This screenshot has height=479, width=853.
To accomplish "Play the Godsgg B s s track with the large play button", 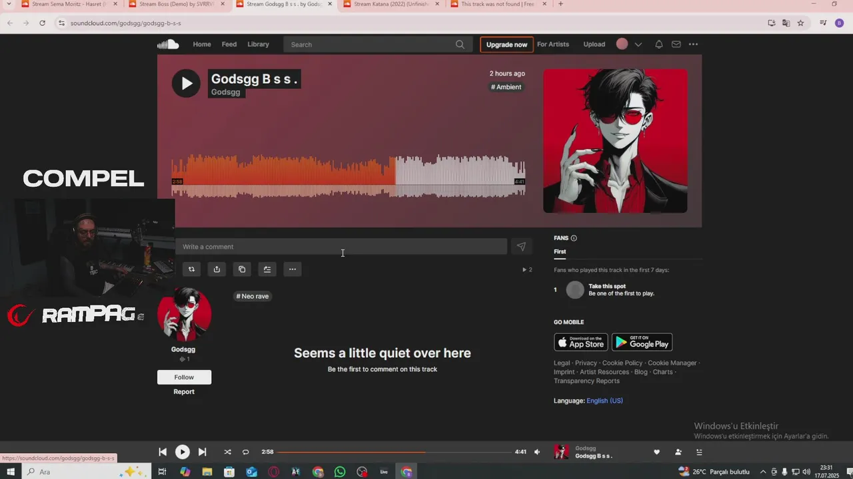I will click(x=186, y=83).
